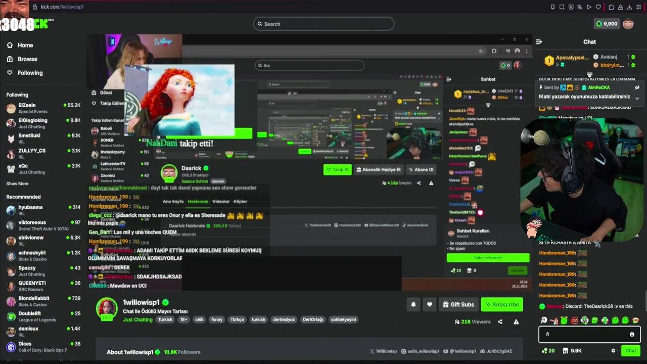The height and width of the screenshot is (364, 647).
Task: Share the stream via share icon
Action: pos(500,322)
